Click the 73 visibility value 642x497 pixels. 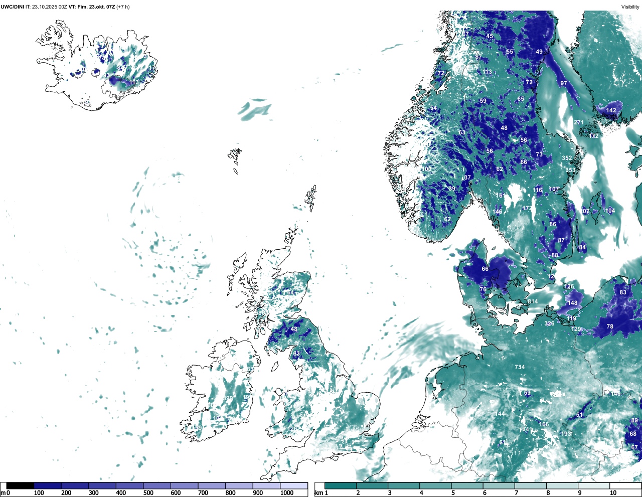[539, 154]
